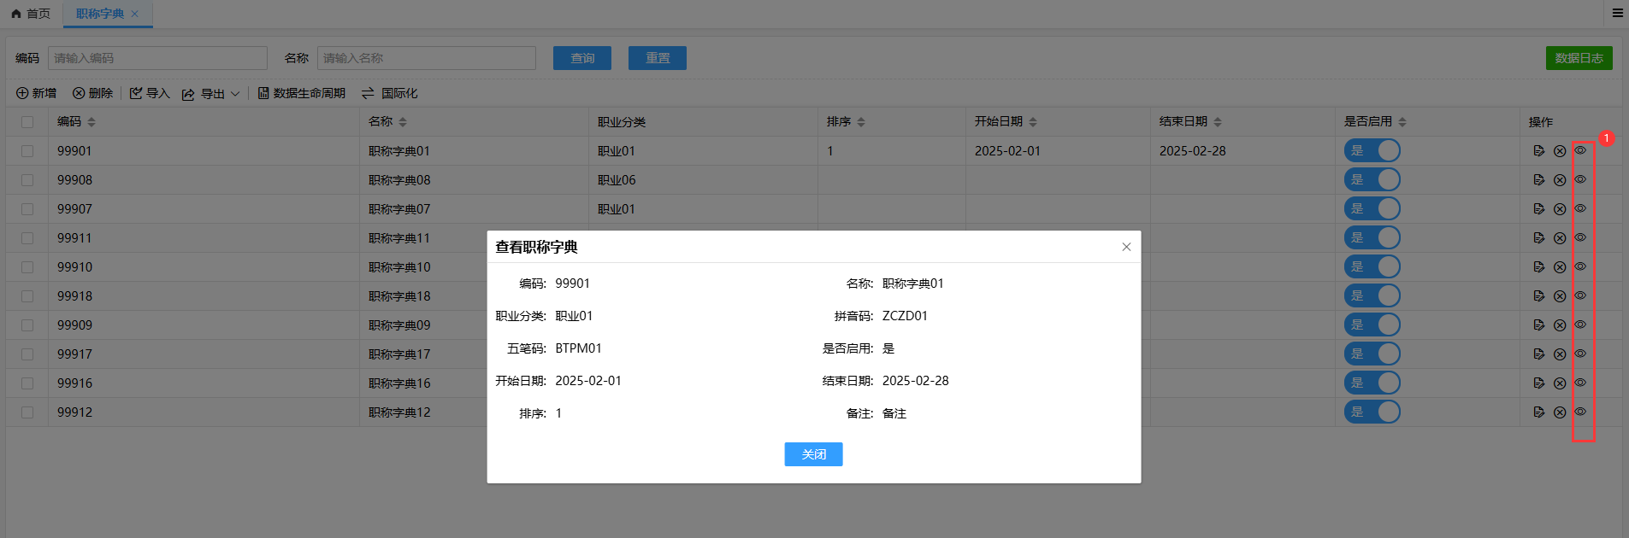Toggle the select-all checkbox in table header
The height and width of the screenshot is (538, 1629).
tap(27, 122)
